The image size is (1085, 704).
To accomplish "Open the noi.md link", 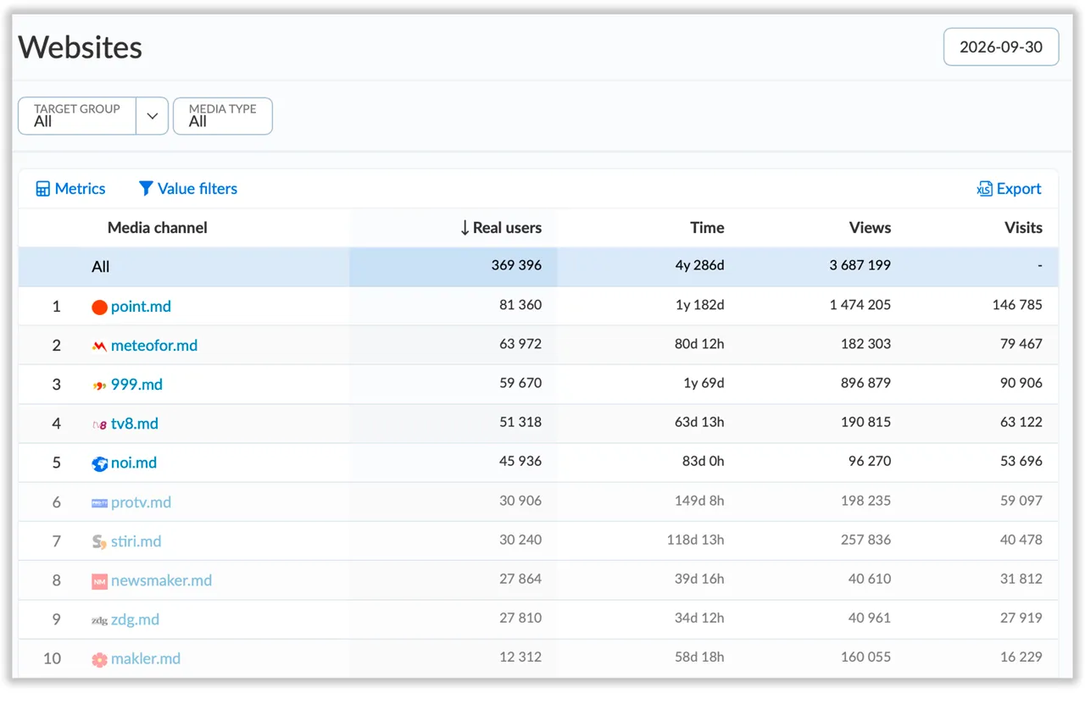I will tap(134, 463).
